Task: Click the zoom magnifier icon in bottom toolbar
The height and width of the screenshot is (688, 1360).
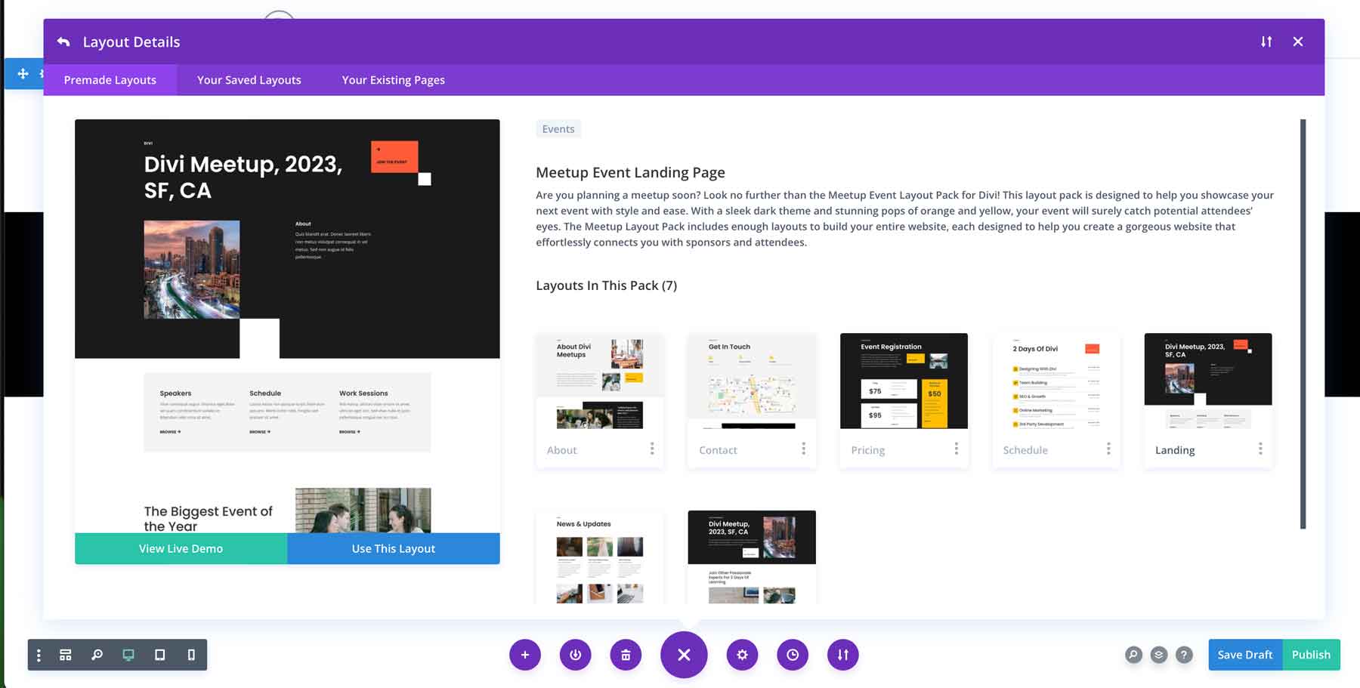Action: (x=97, y=655)
